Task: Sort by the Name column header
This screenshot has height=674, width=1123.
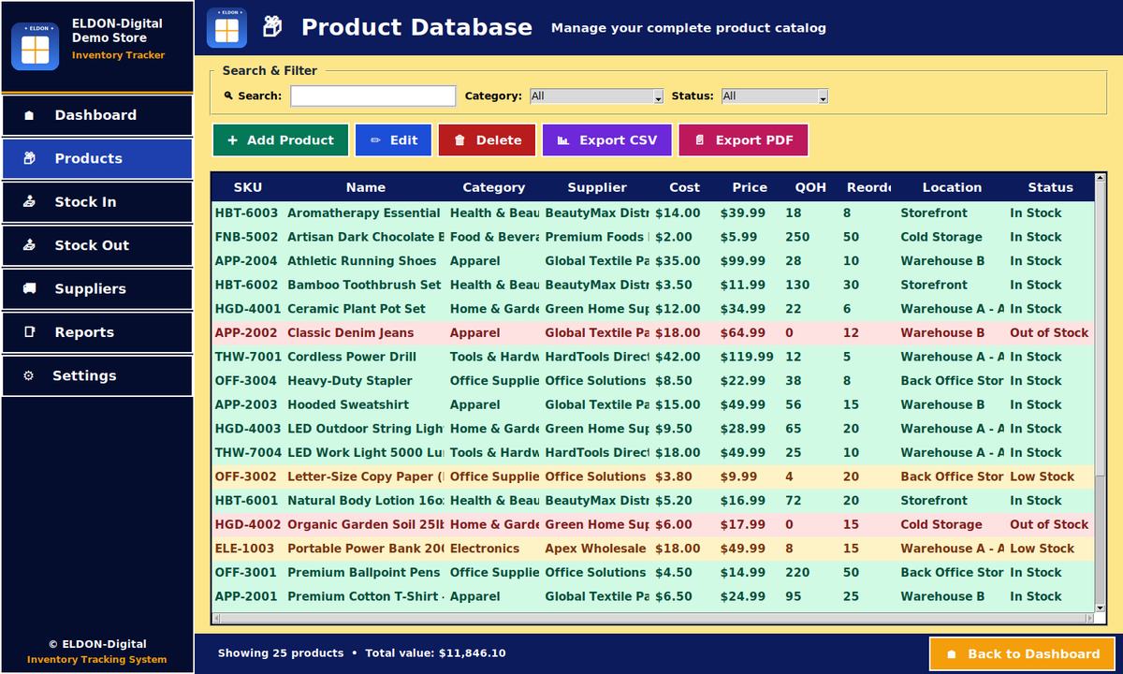Action: (x=366, y=187)
